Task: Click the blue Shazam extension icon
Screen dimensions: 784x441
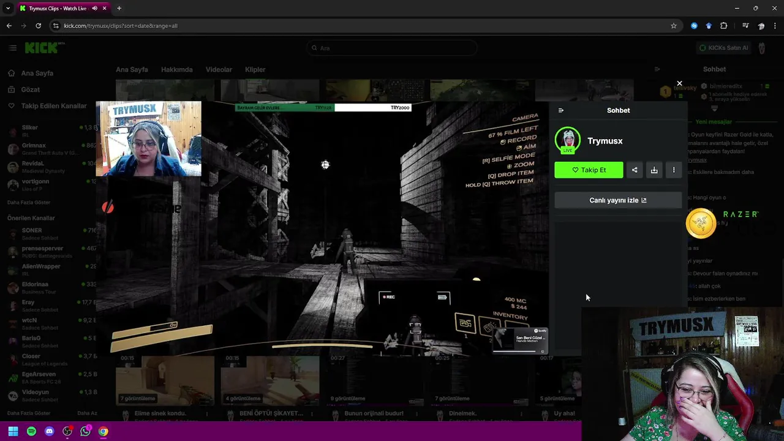Action: pos(694,26)
